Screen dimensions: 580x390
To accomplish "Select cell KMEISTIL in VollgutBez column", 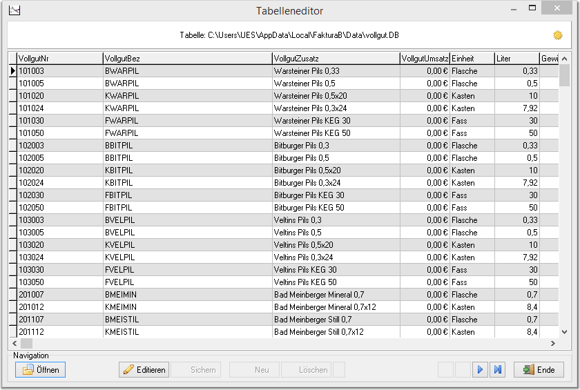I will coord(188,332).
